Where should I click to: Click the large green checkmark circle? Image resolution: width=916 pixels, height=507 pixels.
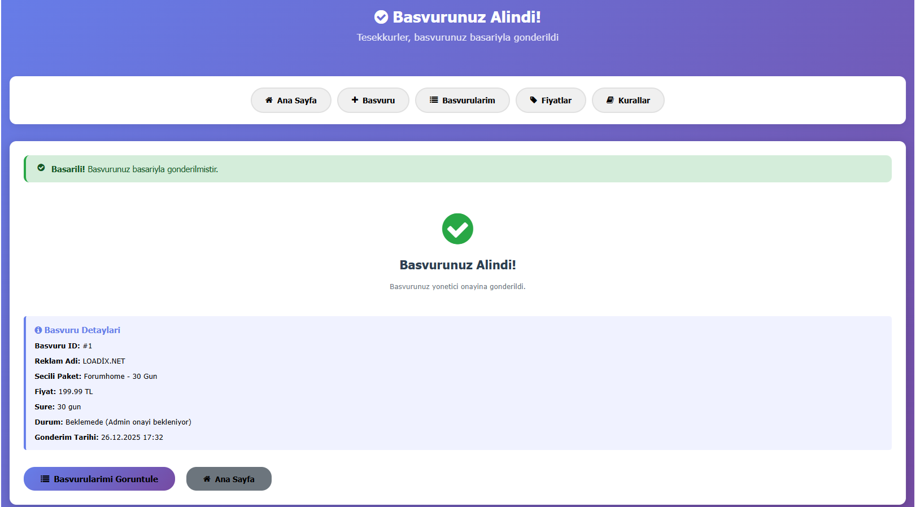point(457,229)
